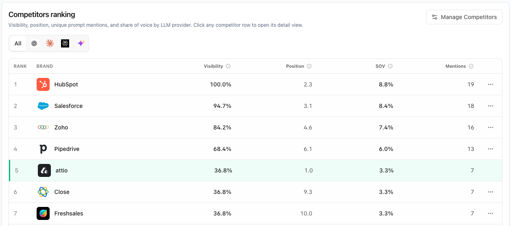Viewport: 511px width, 226px height.
Task: Filter by the black-square provider logo
Action: [65, 43]
